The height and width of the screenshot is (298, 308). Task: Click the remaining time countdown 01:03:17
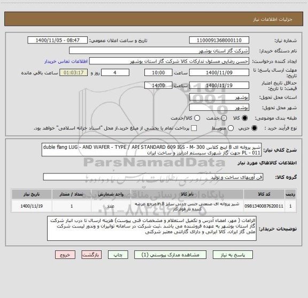point(73,73)
